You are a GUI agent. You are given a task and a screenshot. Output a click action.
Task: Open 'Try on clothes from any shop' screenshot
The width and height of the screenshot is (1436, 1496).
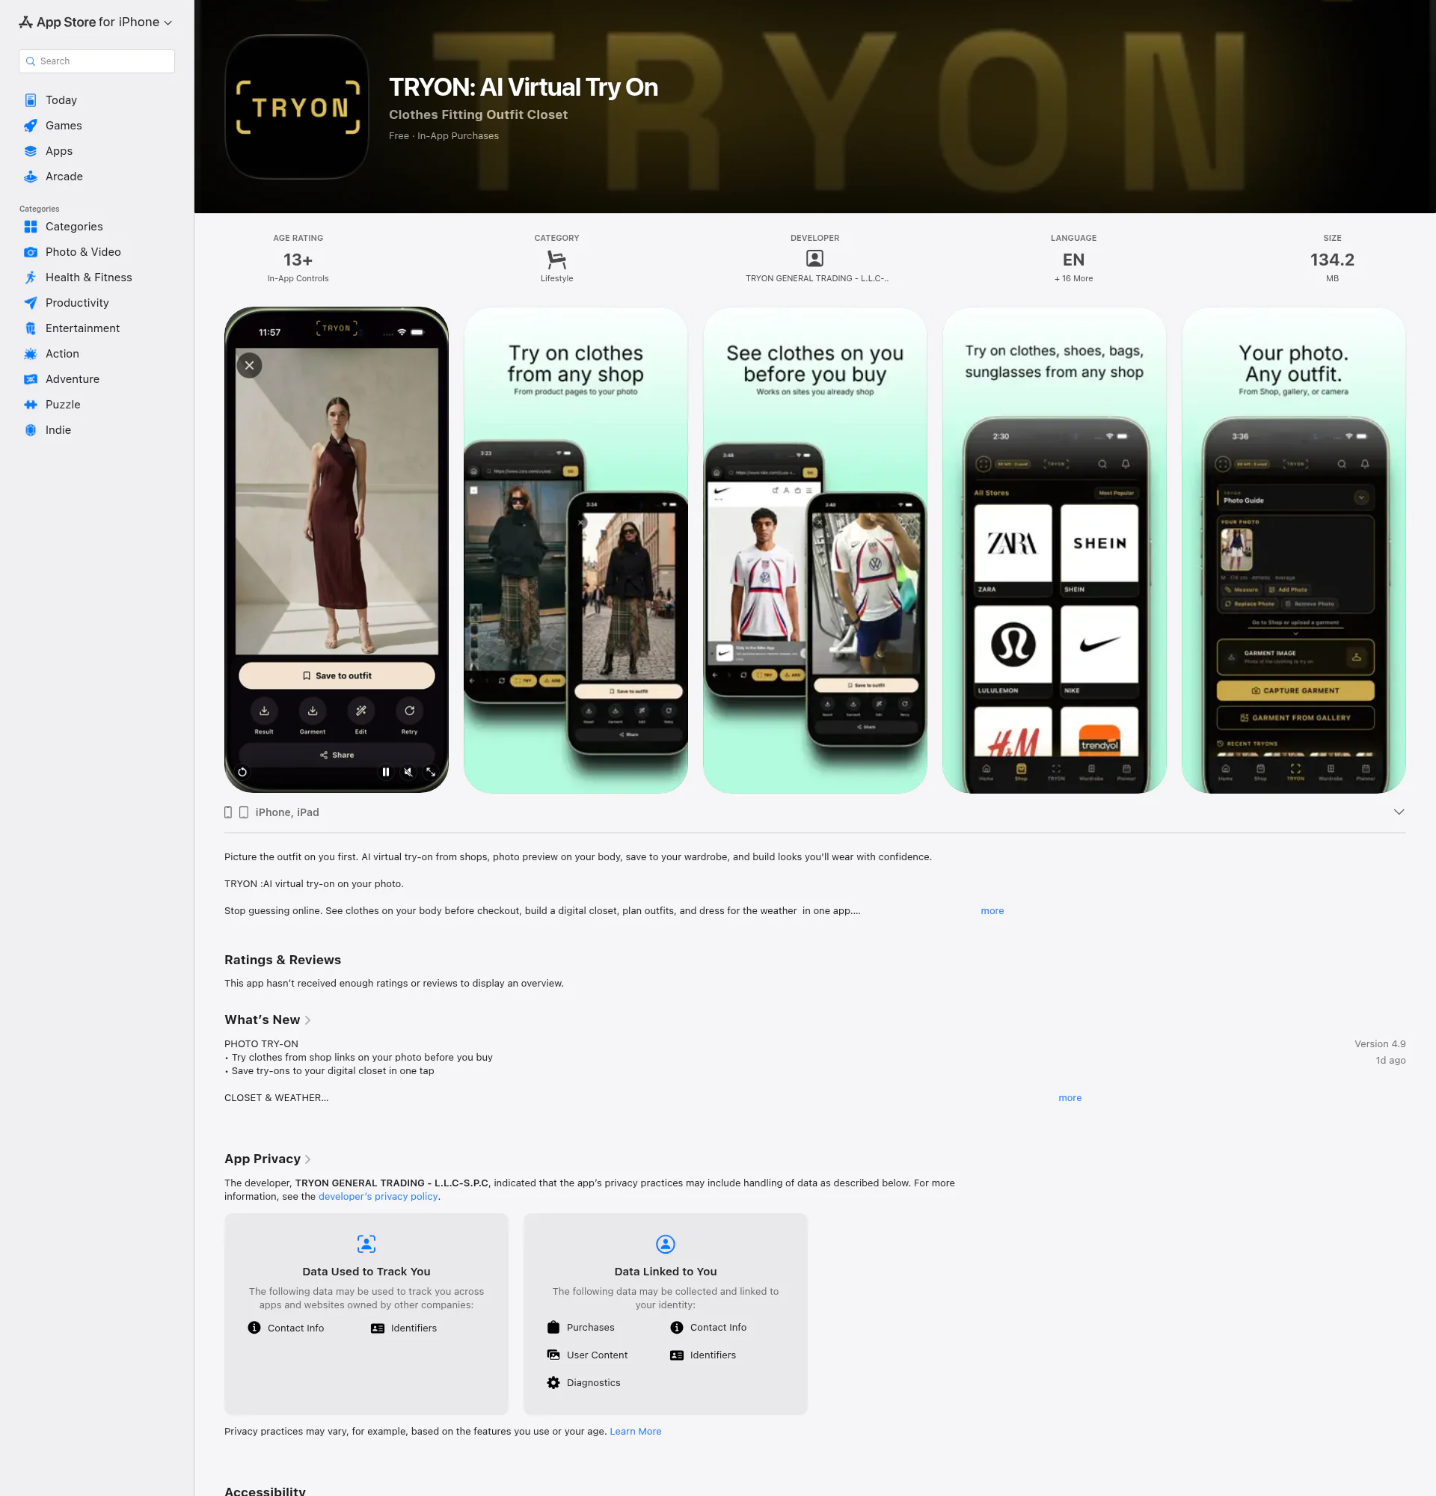pyautogui.click(x=576, y=551)
